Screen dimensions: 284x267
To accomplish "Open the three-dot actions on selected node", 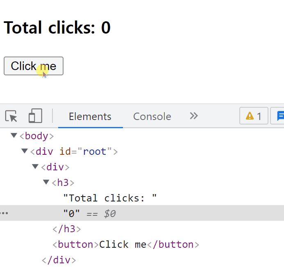I will pos(4,213).
